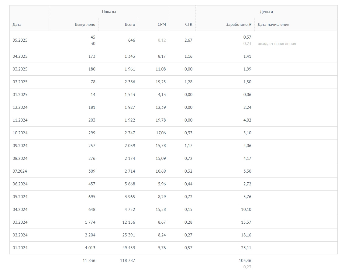Click the "Дата" column header
The height and width of the screenshot is (272, 345).
pos(17,25)
